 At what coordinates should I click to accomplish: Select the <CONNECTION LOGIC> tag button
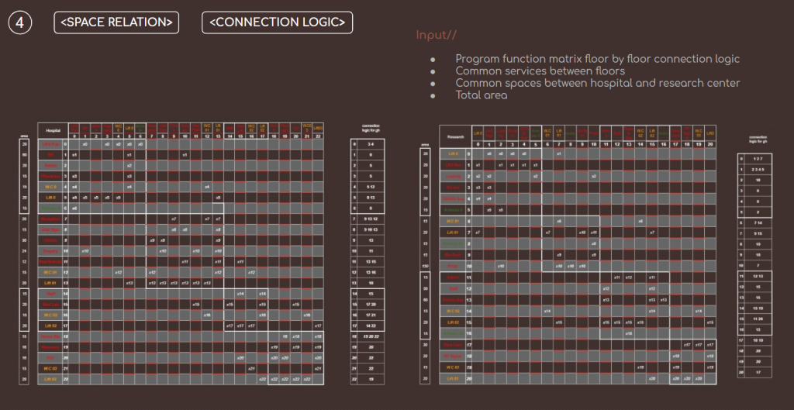pyautogui.click(x=277, y=22)
